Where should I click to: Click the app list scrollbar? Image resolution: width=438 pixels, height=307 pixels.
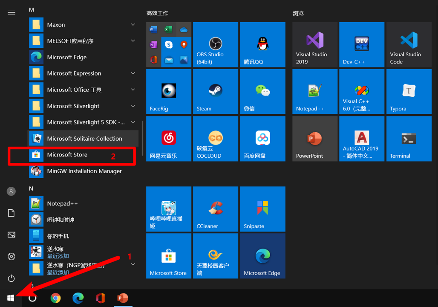pyautogui.click(x=143, y=138)
